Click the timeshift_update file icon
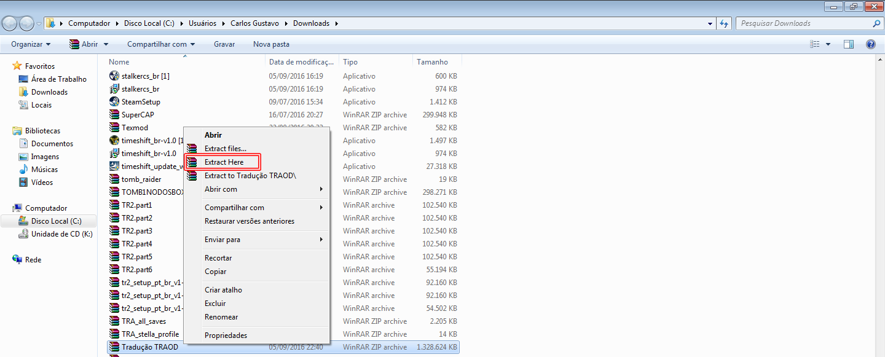 pyautogui.click(x=114, y=166)
